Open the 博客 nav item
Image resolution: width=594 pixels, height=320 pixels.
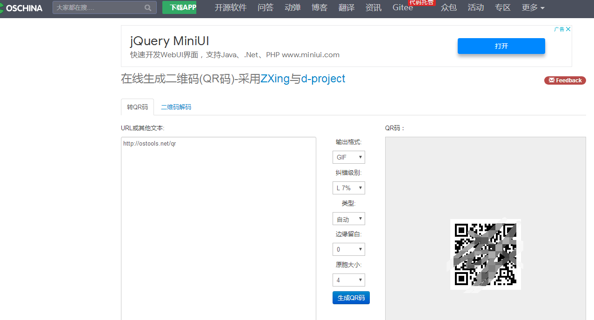[319, 7]
